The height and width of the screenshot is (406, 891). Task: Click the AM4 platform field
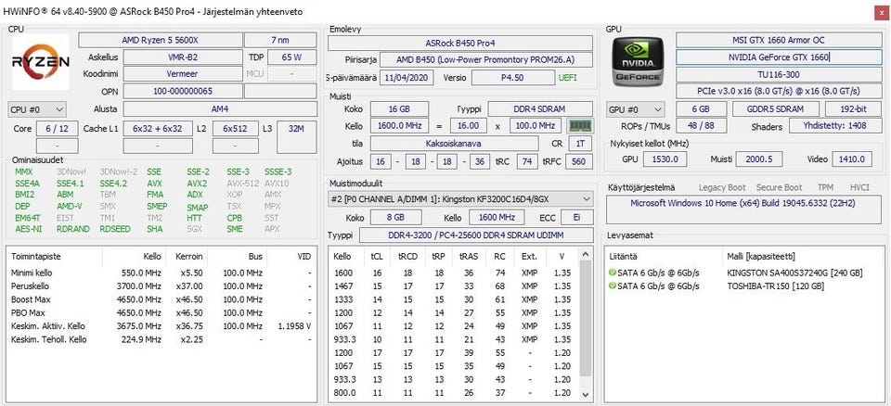pyautogui.click(x=220, y=109)
